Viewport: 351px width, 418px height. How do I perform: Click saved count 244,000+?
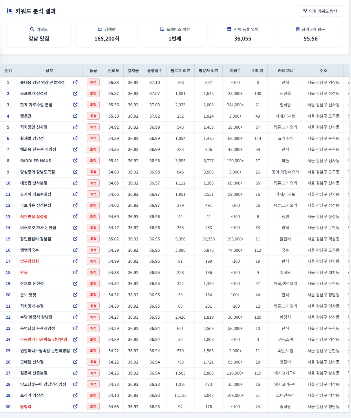click(235, 105)
